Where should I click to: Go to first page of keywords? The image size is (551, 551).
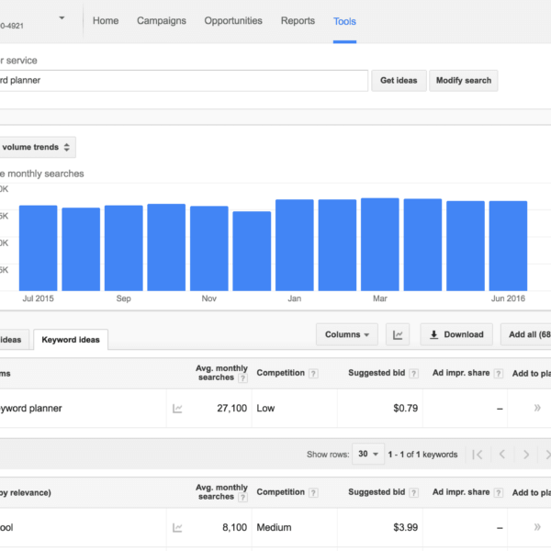pos(478,455)
